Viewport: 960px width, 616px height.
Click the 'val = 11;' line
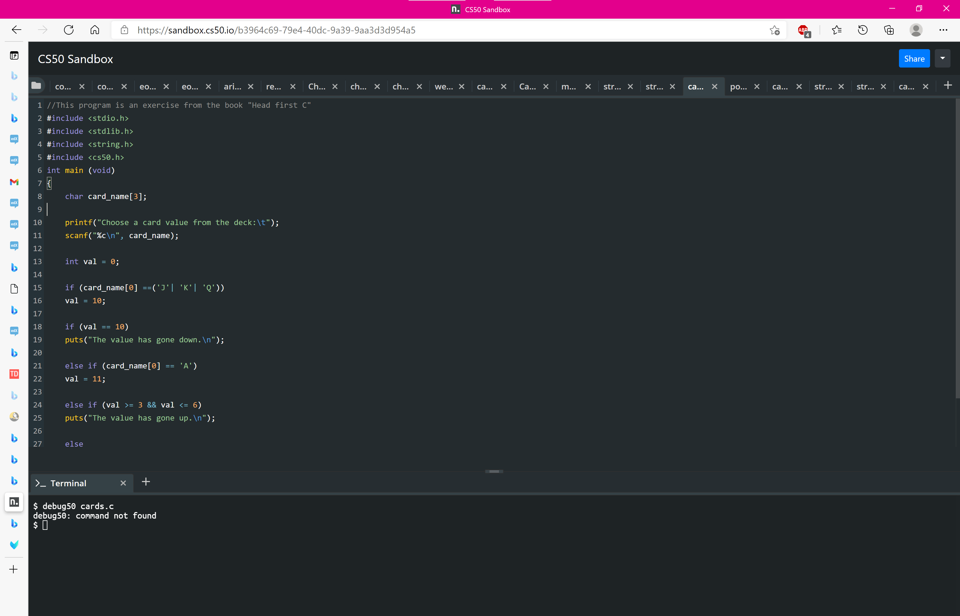[85, 379]
